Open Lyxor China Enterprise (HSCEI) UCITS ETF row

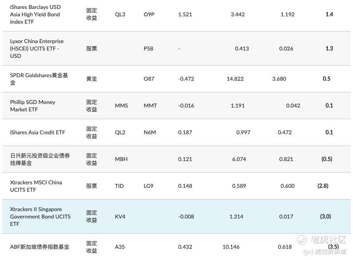click(176, 49)
